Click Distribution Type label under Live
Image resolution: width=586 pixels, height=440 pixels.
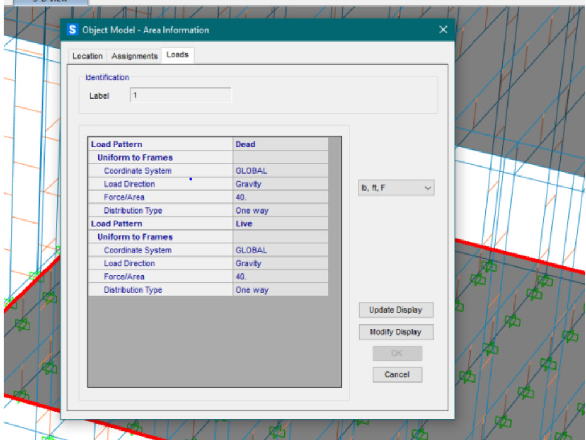click(x=133, y=290)
